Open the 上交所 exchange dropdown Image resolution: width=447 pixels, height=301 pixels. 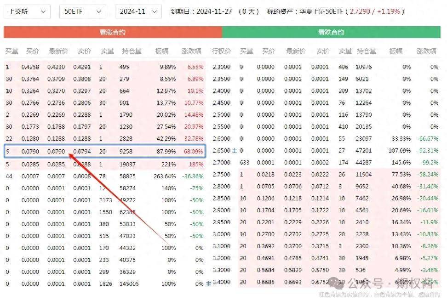click(27, 11)
